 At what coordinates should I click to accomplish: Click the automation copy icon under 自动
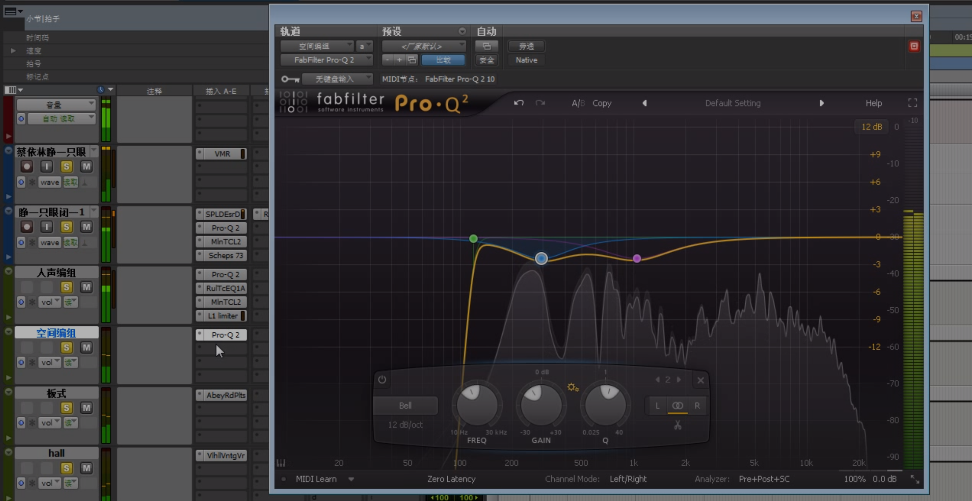point(486,46)
